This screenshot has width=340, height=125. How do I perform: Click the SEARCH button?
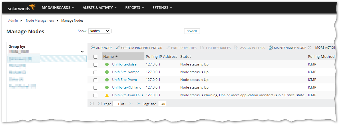coord(192,31)
